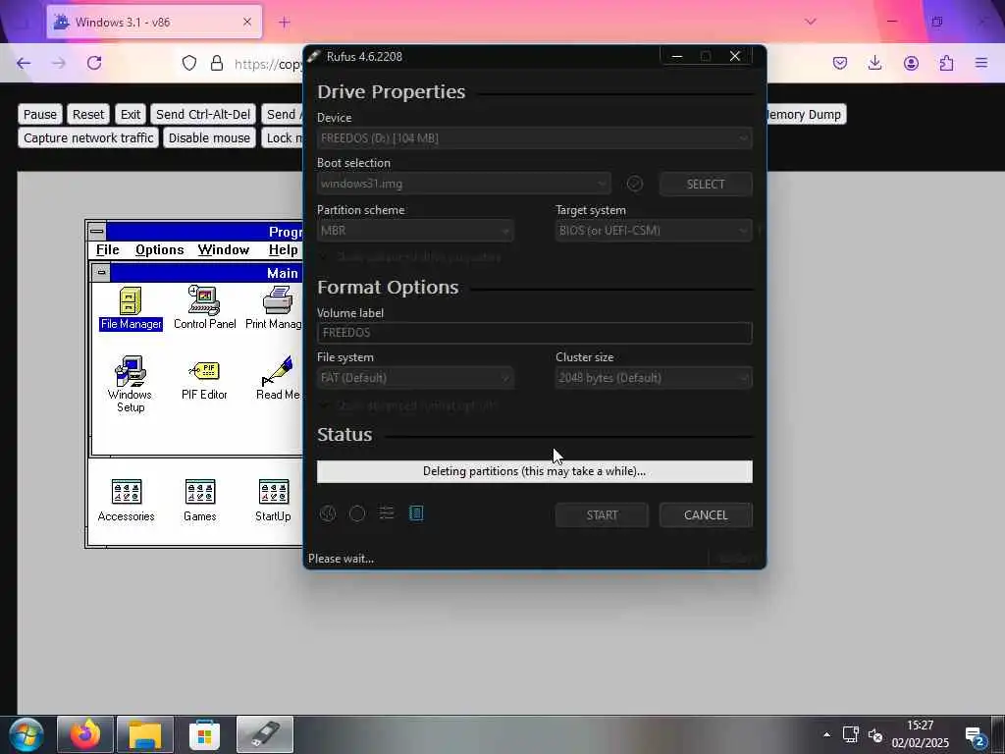Click the Pause emulator button

coord(40,114)
